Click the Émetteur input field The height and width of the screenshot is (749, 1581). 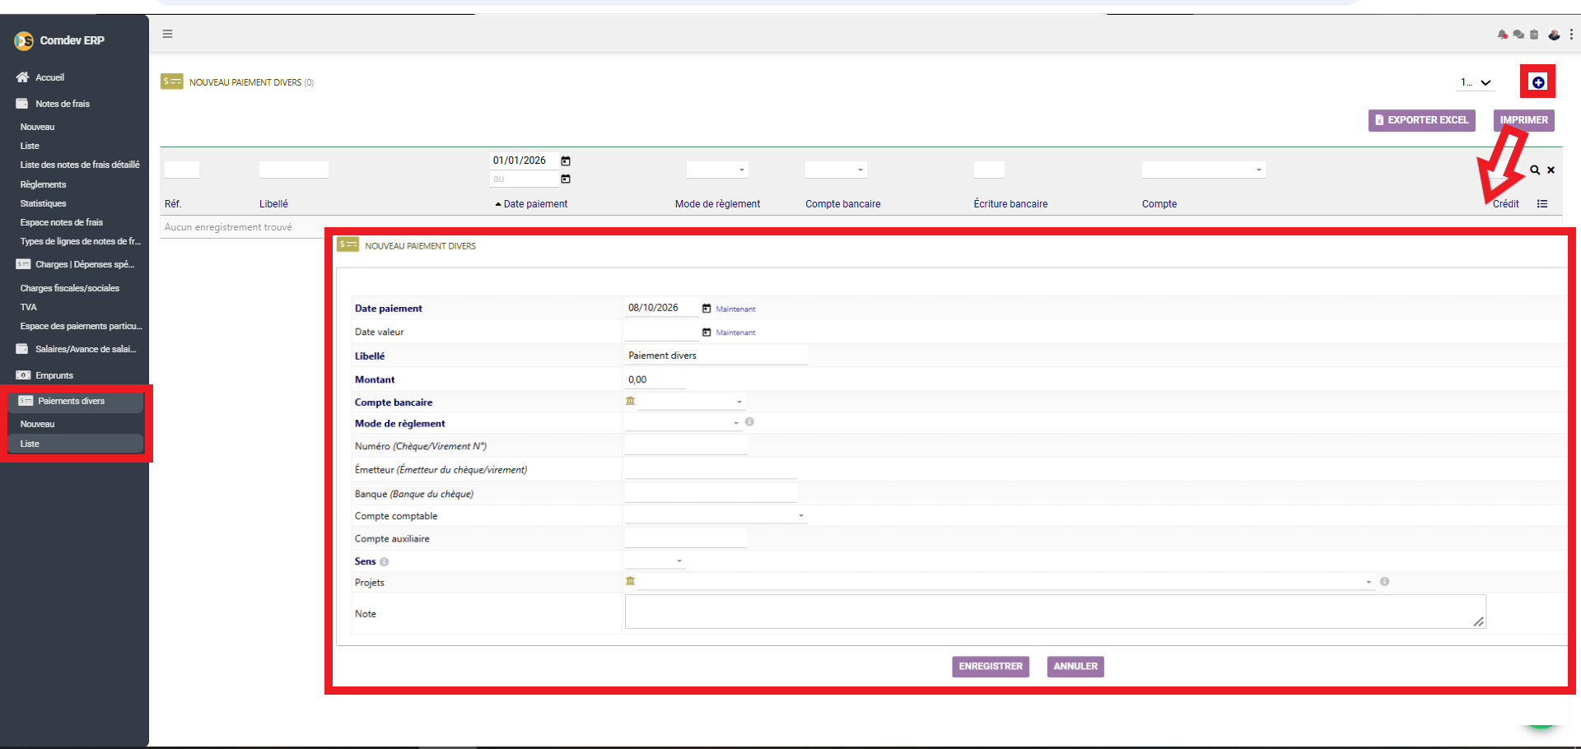711,470
